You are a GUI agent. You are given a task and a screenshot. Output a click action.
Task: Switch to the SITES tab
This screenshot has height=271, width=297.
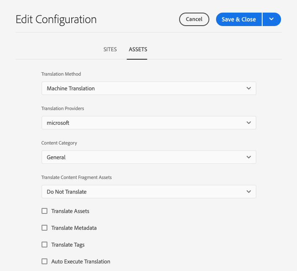[110, 50]
